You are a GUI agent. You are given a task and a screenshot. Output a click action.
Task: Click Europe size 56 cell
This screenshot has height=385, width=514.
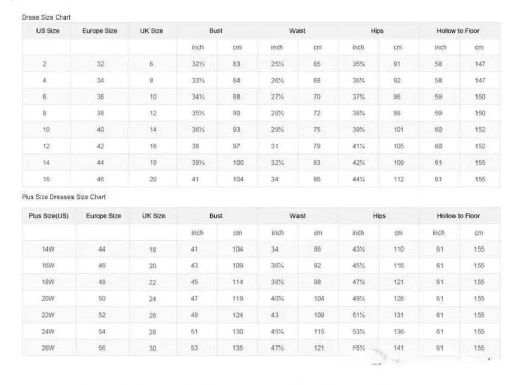point(102,348)
